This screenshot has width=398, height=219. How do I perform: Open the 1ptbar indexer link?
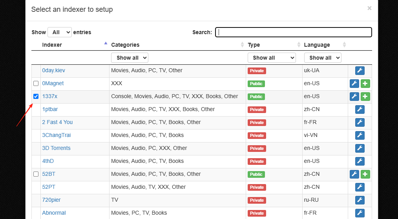pos(50,109)
